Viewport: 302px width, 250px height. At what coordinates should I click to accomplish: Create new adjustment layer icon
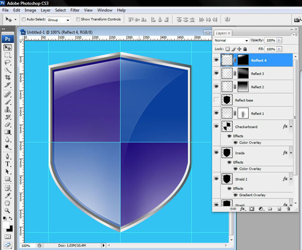(261, 209)
